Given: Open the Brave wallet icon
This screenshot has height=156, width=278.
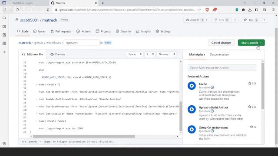Looking at the screenshot, I should click(265, 10).
